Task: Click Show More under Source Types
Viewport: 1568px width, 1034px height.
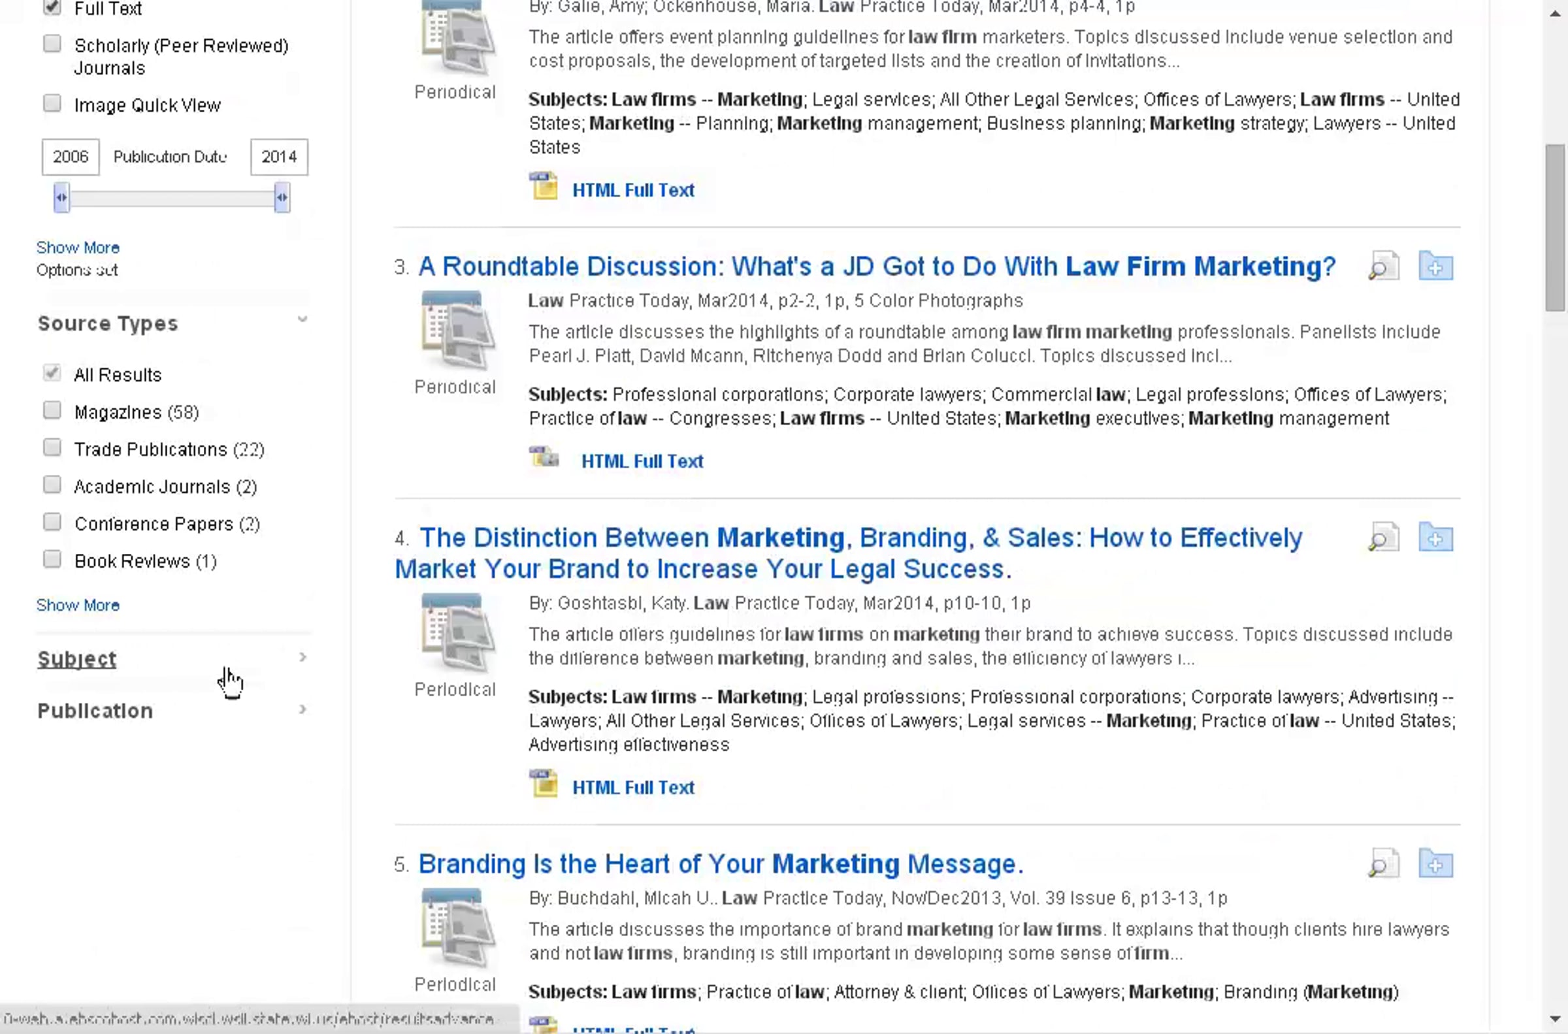Action: point(78,605)
